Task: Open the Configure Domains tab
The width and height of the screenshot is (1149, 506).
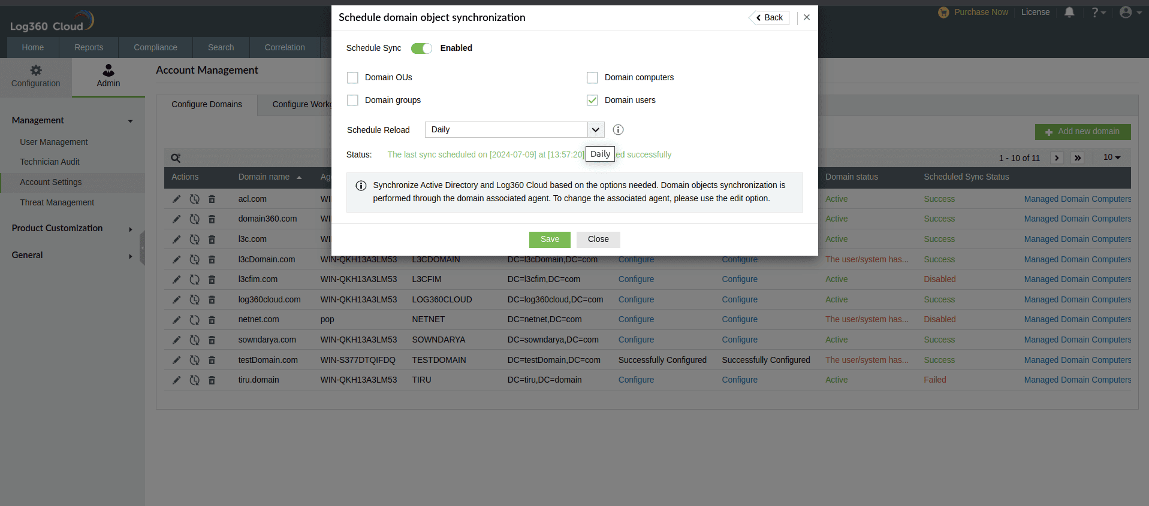Action: 207,104
